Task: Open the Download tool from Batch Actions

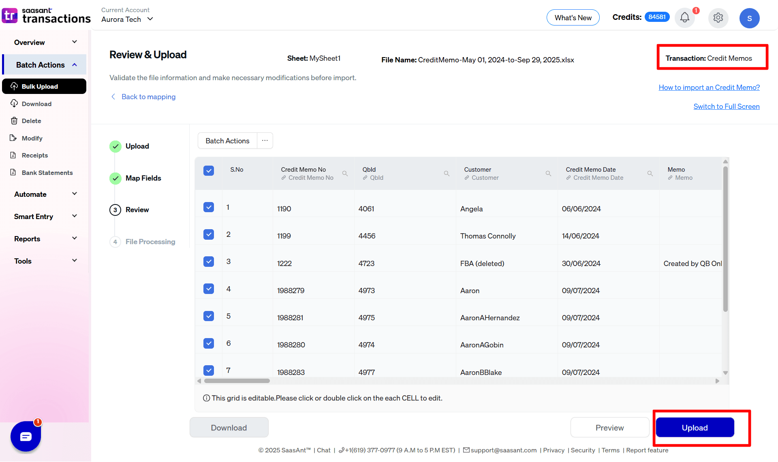Action: point(36,104)
